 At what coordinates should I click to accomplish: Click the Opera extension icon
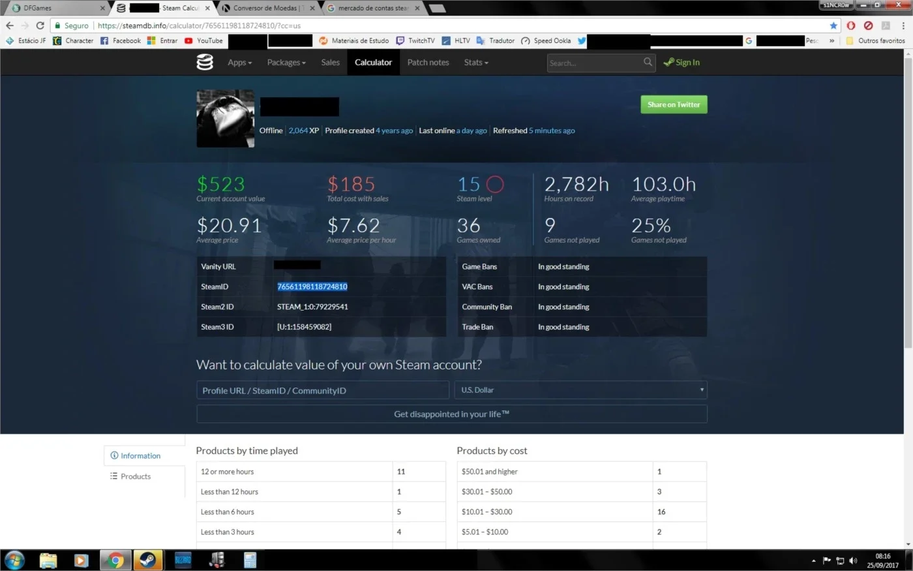click(x=851, y=25)
